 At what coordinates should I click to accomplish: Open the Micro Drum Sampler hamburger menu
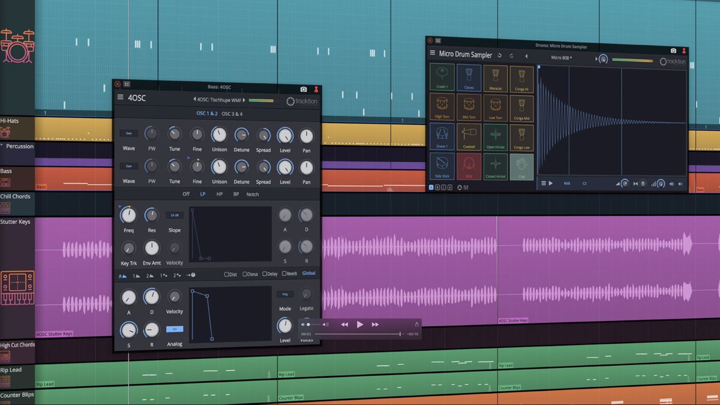432,53
